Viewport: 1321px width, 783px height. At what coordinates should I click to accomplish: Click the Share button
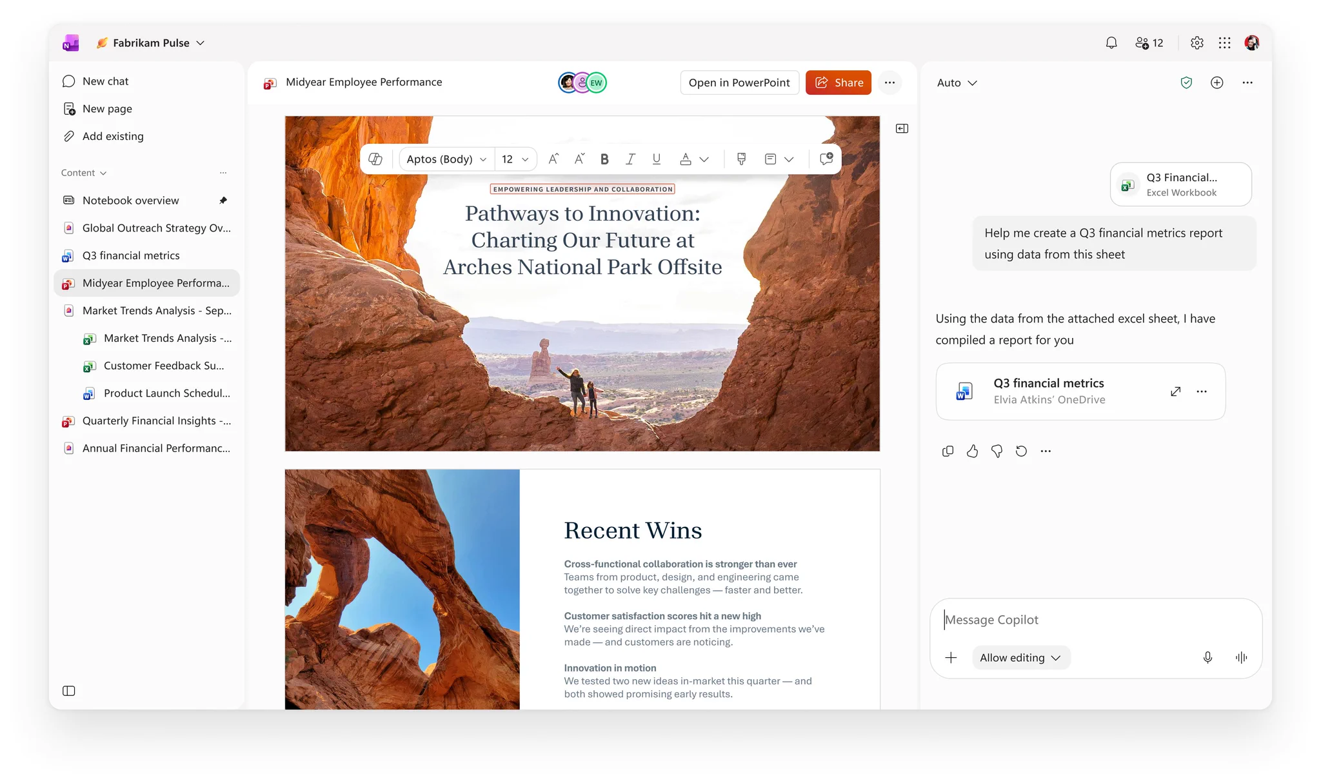[838, 83]
